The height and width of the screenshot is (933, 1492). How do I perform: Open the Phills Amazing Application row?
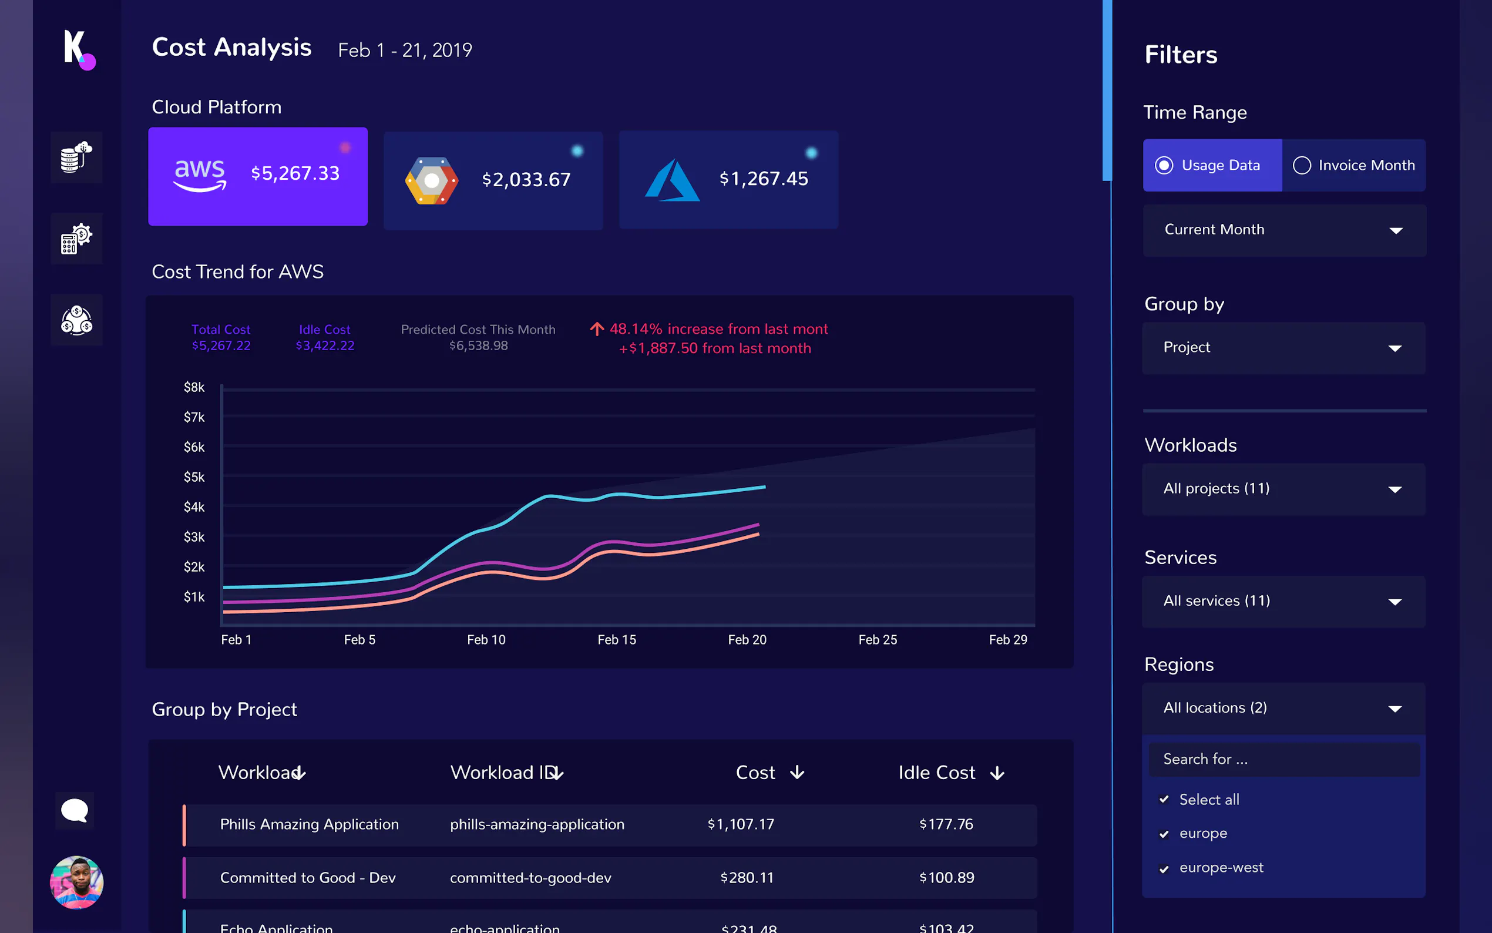point(309,824)
